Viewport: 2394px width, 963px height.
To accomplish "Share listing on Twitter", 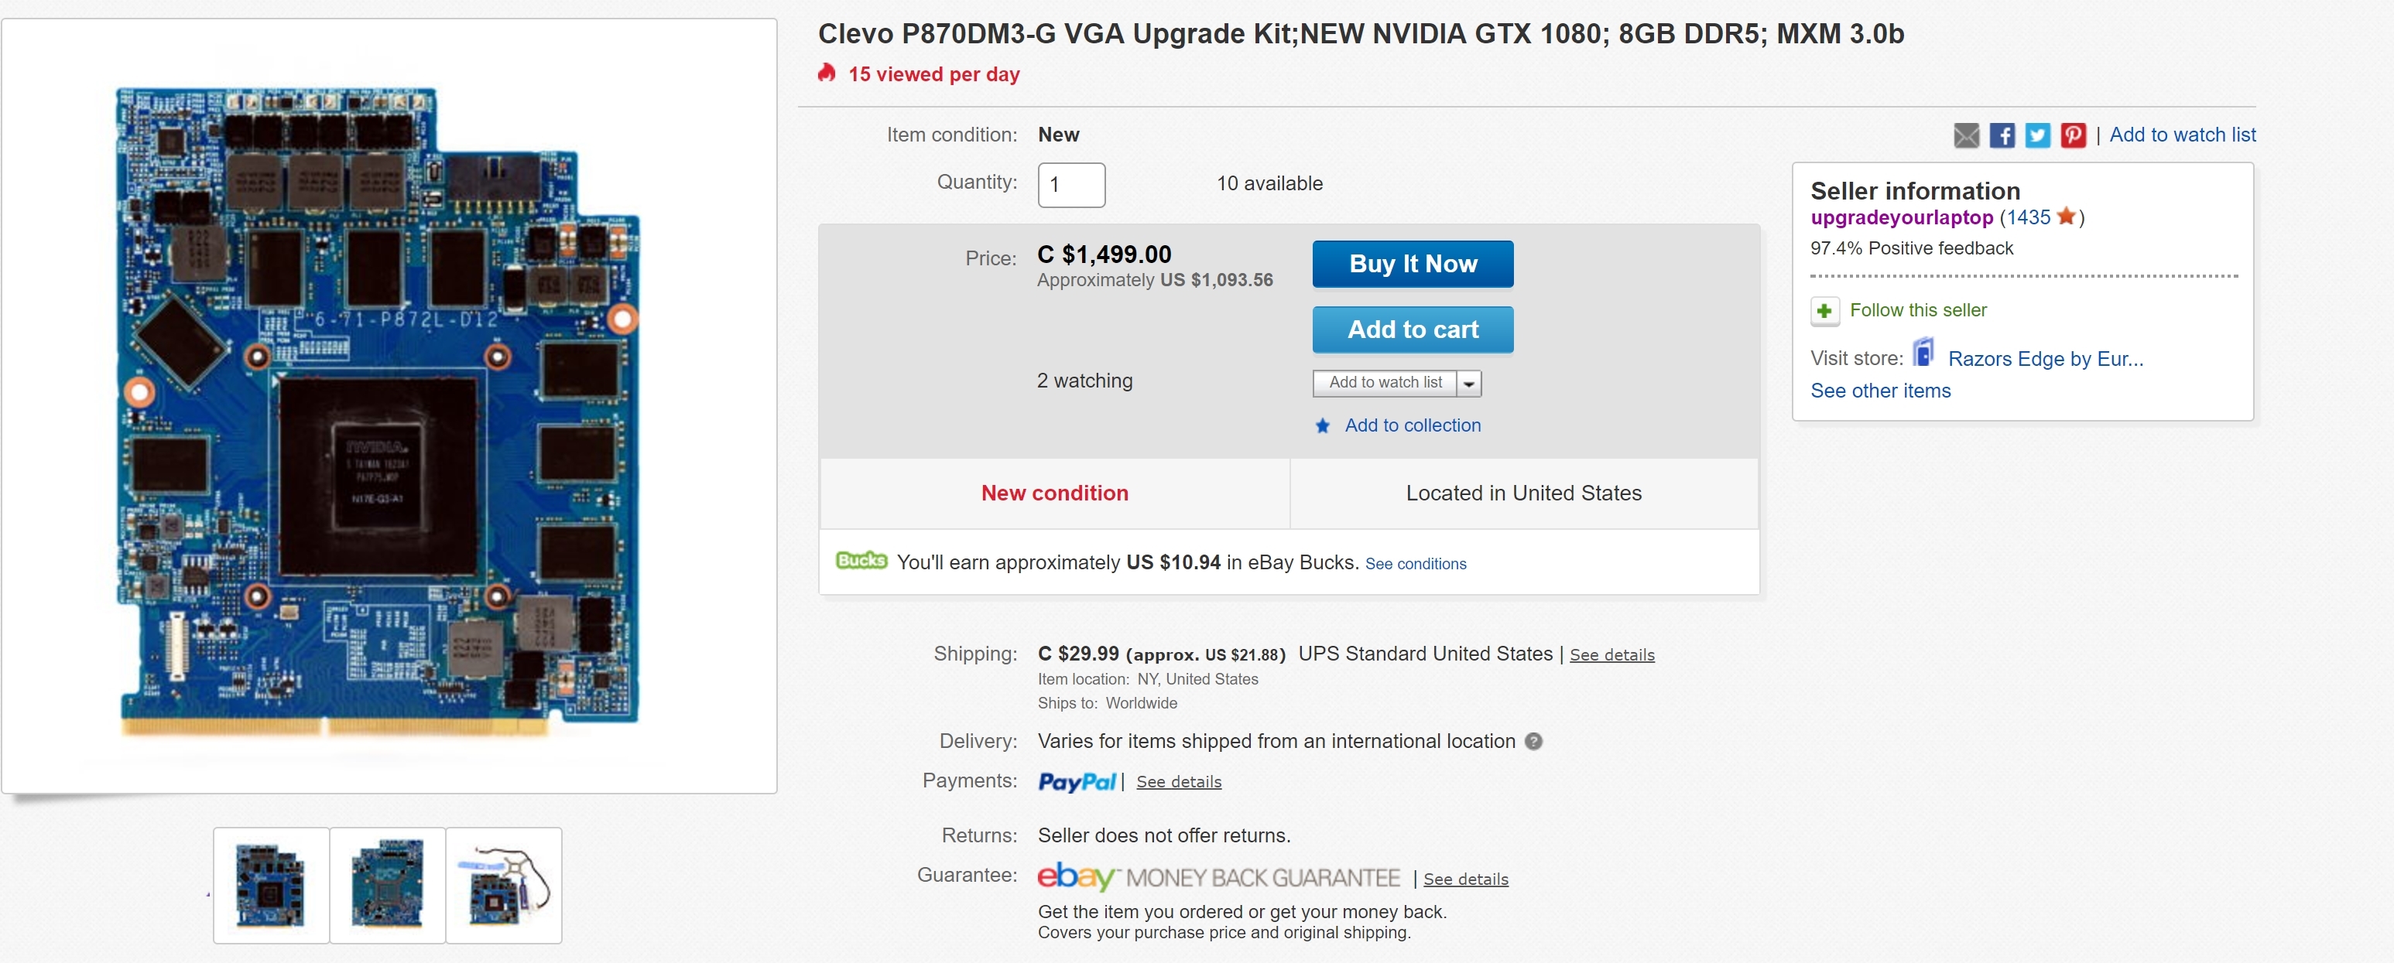I will pos(2037,135).
